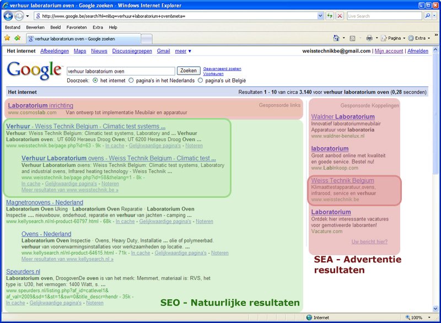
Task: Click the Add to Favorites icon
Action: [x=18, y=38]
